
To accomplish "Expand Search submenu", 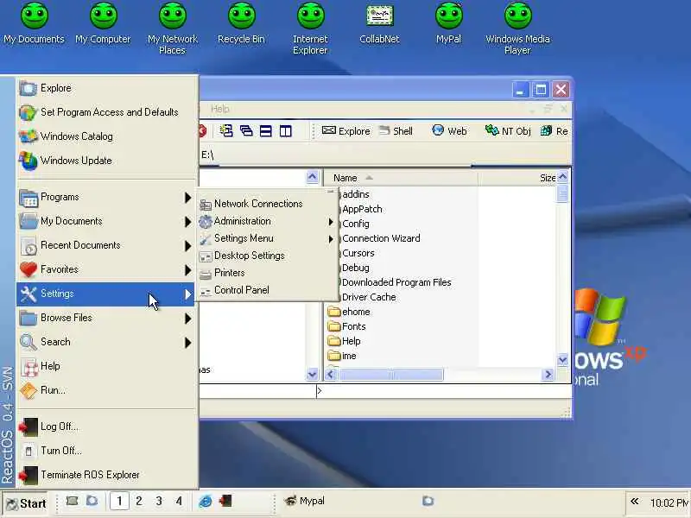I will pyautogui.click(x=105, y=342).
